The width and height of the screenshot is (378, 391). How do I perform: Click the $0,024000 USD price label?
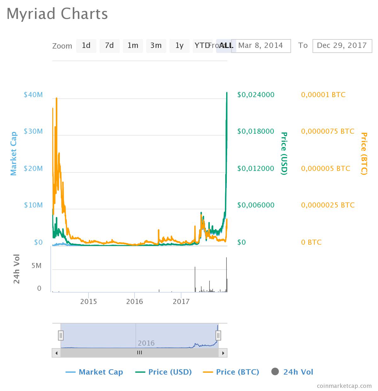(256, 95)
